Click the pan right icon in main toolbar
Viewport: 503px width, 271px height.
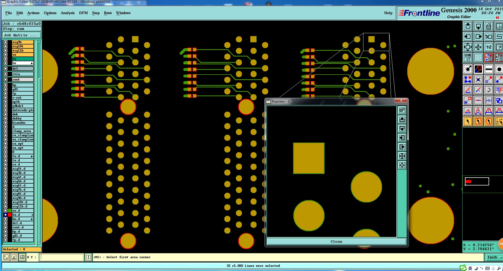click(478, 37)
